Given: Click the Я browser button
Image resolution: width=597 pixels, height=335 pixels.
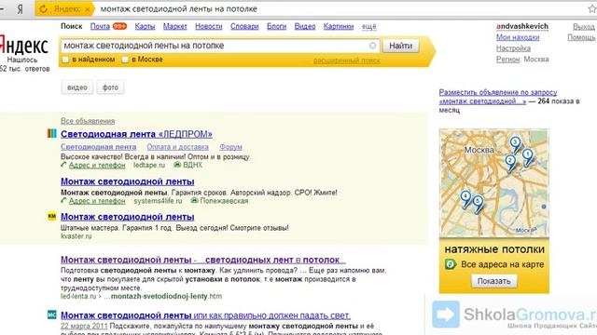Looking at the screenshot, I should click(20, 8).
